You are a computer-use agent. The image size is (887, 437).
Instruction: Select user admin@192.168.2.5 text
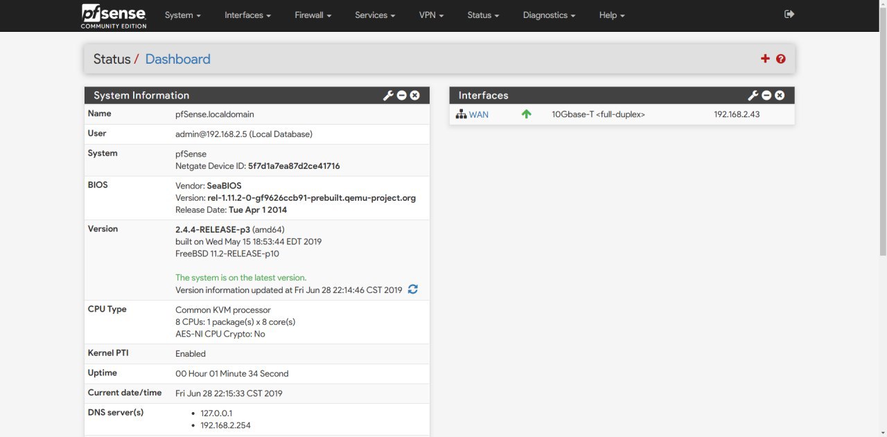[244, 134]
